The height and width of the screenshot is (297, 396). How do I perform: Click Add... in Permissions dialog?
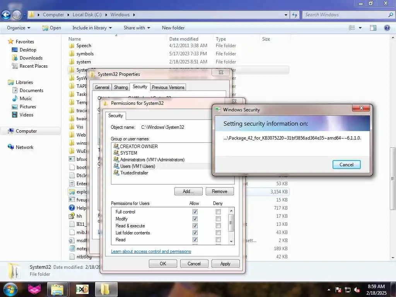[188, 191]
